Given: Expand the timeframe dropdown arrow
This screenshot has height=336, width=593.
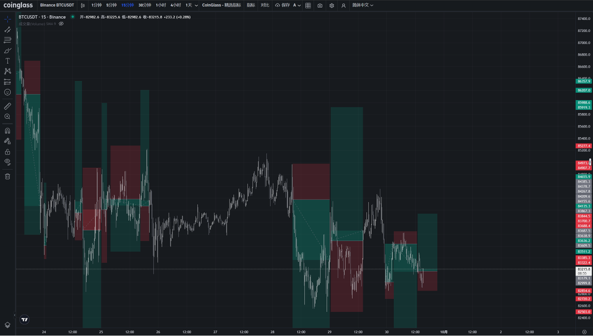Looking at the screenshot, I should pos(197,5).
